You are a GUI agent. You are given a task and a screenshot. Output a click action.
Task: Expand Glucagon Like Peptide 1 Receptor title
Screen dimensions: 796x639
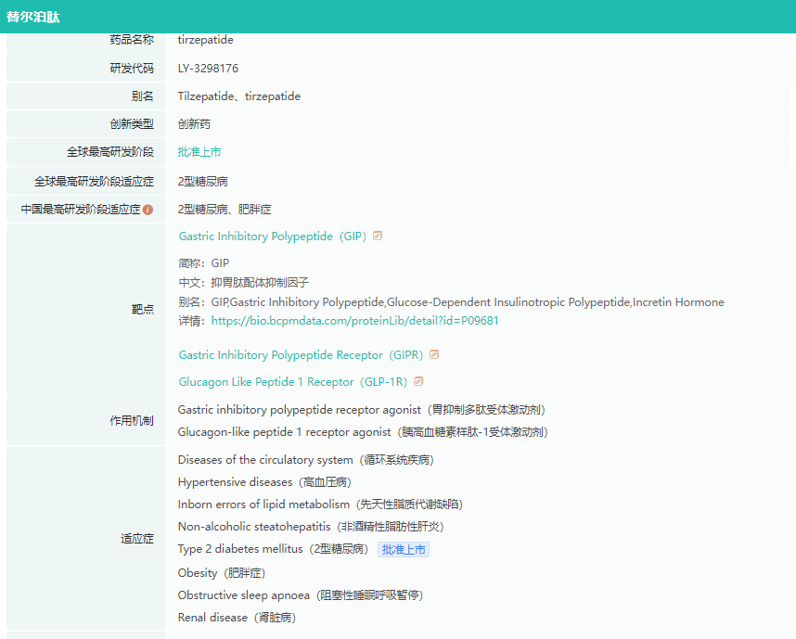click(x=293, y=382)
